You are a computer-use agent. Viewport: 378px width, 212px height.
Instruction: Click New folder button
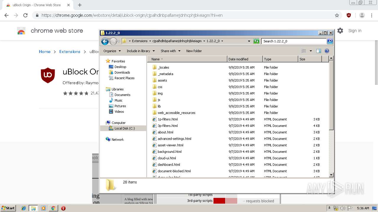coord(194,51)
